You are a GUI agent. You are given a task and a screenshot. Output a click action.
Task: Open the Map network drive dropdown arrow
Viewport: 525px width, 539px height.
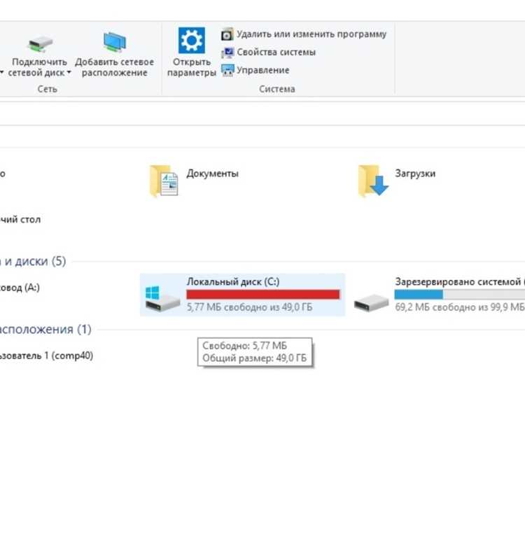[69, 73]
